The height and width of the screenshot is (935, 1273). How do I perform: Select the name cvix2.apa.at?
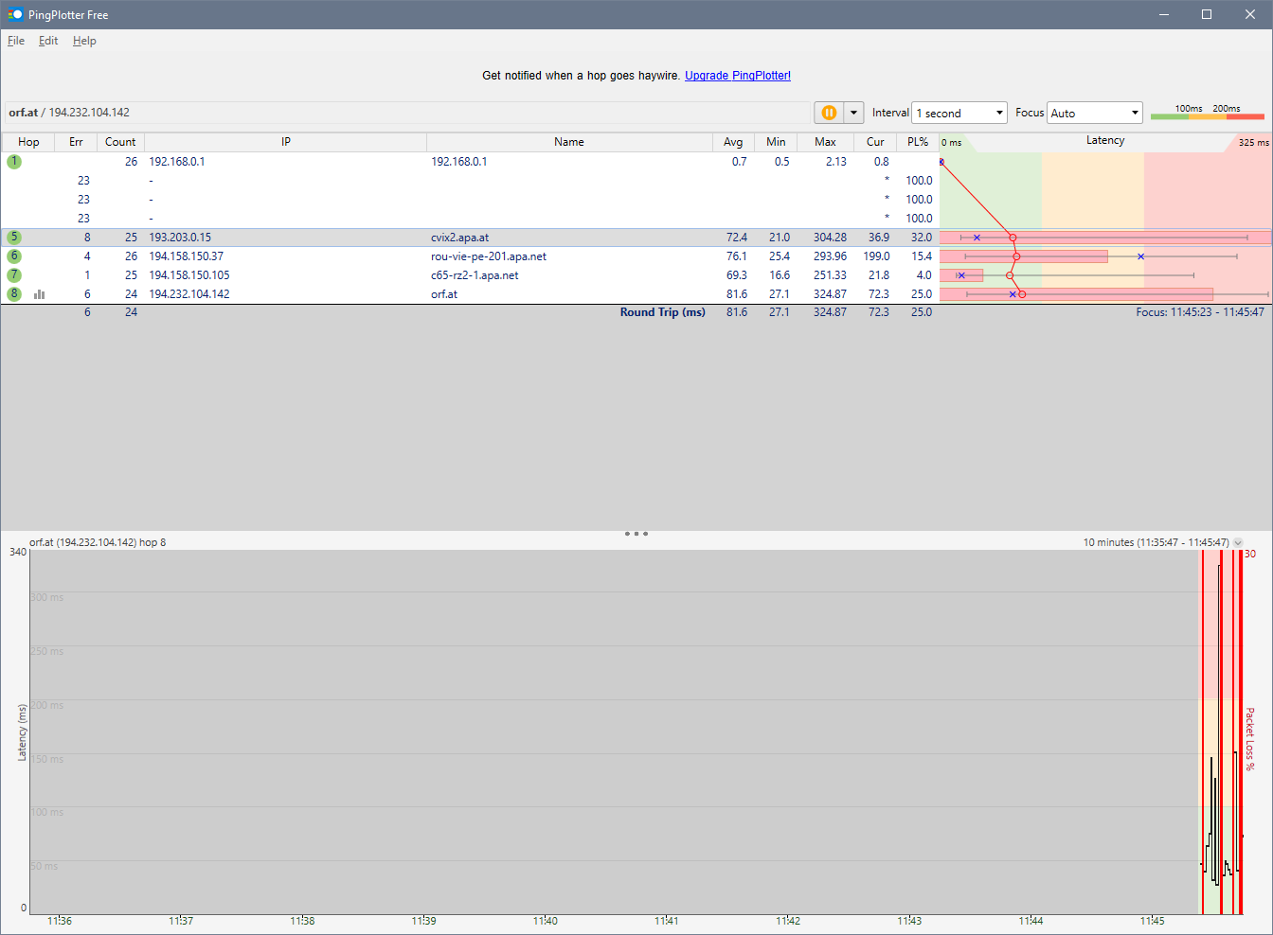coord(459,238)
